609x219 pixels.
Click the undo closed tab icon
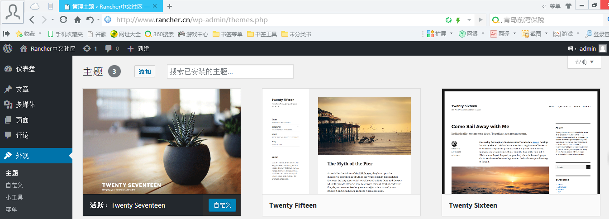[90, 20]
